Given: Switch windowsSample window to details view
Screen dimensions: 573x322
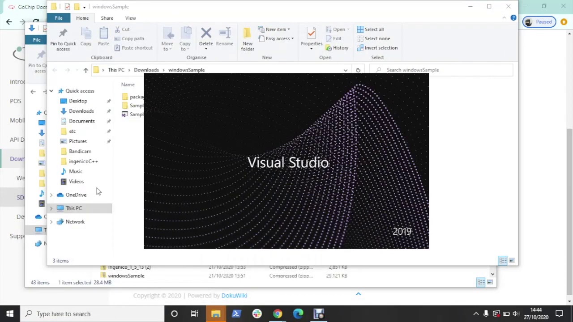Looking at the screenshot, I should tap(503, 260).
